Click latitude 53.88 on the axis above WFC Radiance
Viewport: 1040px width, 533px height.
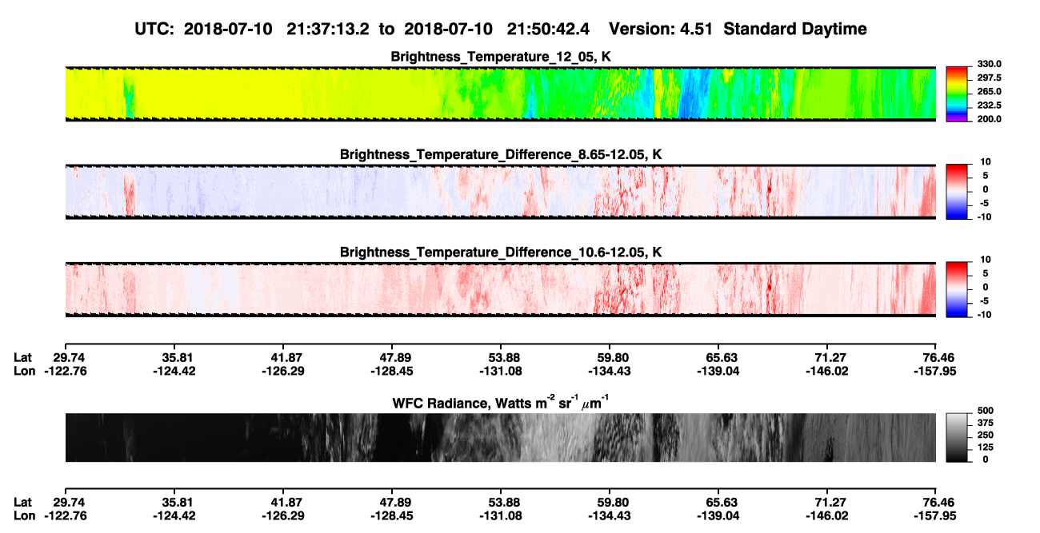pos(501,358)
